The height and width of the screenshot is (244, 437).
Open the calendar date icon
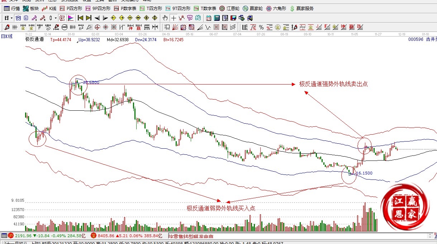[x=209, y=18]
